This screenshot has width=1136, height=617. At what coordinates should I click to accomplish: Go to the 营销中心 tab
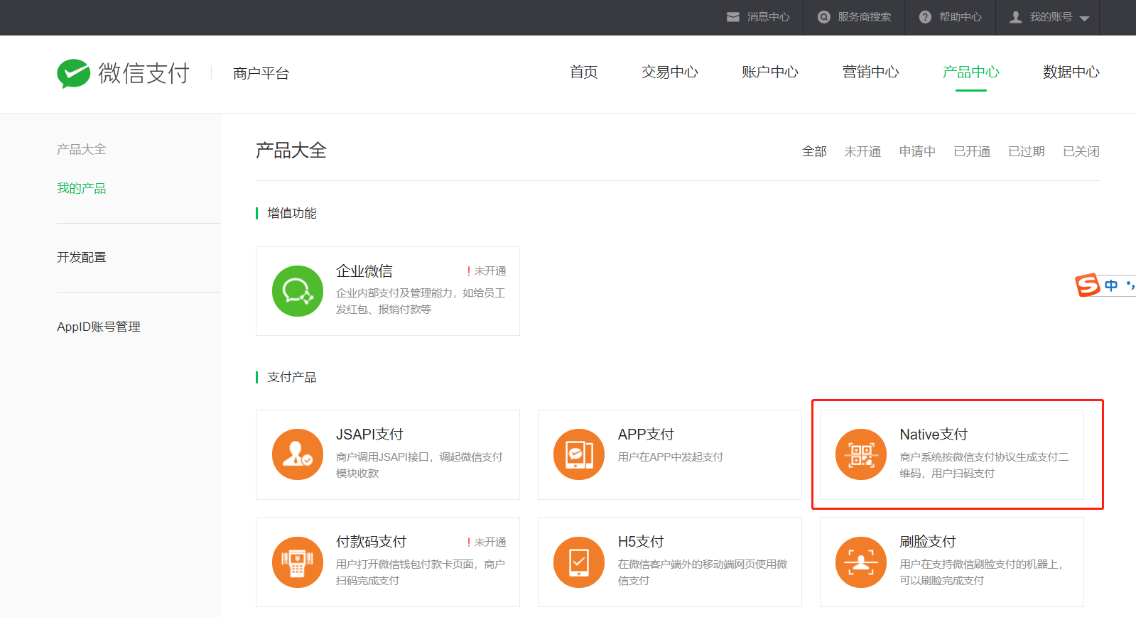tap(871, 72)
